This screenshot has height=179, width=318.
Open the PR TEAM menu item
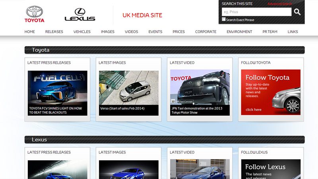pos(270,32)
